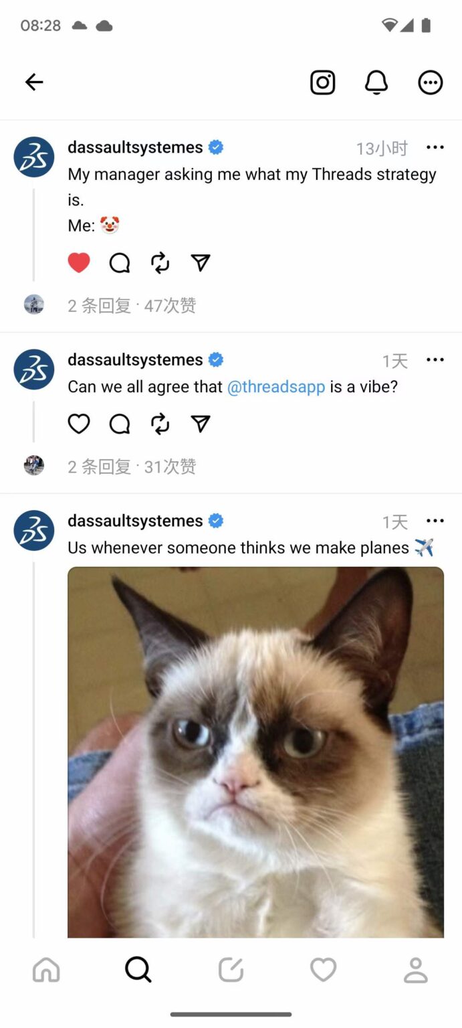Open three-dot menu on the 13小时 post

click(x=435, y=147)
